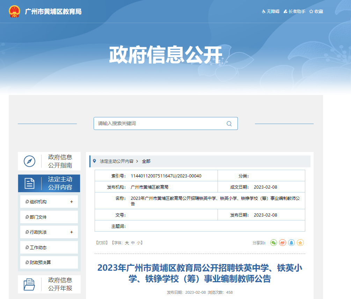This screenshot has width=351, height=299.
Task: Click the compass icon for 政府信息公开指南
Action: pyautogui.click(x=29, y=161)
